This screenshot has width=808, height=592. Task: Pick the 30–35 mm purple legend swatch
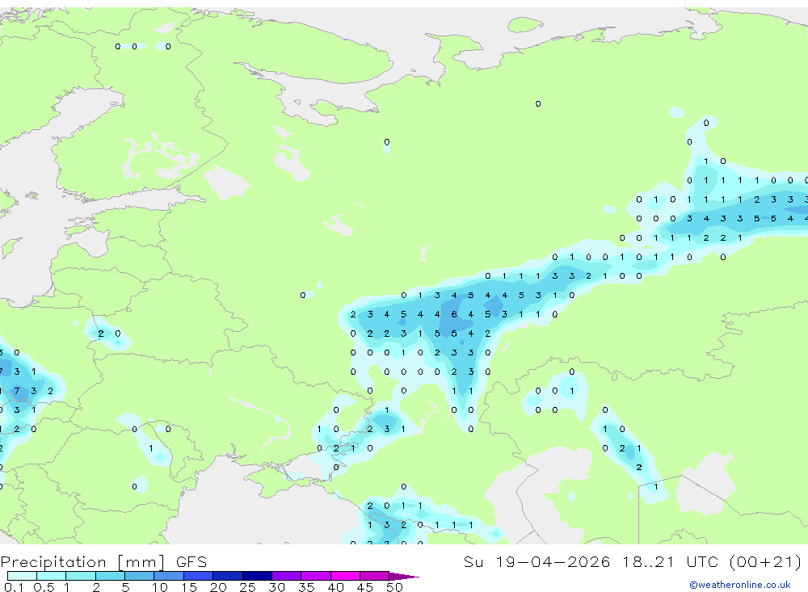286,576
